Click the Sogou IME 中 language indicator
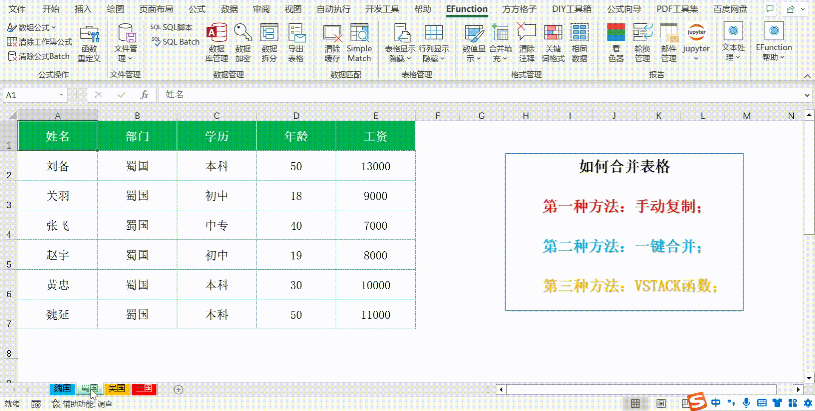Viewport: 815px width, 411px height. pyautogui.click(x=716, y=403)
